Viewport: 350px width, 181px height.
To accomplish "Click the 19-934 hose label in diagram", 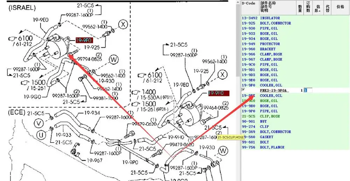I will tap(92, 113).
